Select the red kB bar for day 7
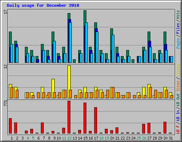182x142 pixels. pos(42,128)
